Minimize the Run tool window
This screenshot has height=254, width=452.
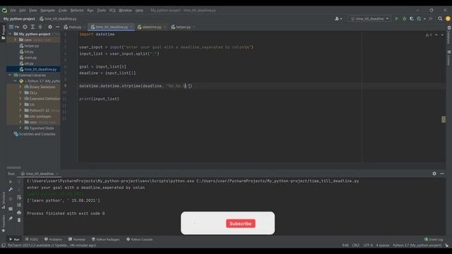click(442, 174)
